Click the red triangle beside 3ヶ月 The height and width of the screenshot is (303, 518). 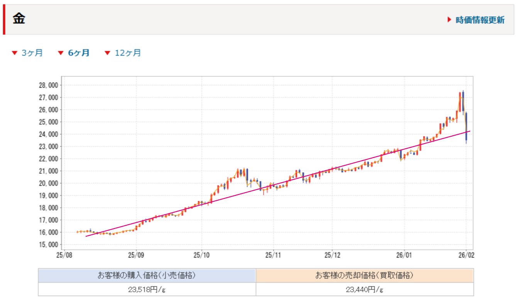15,53
